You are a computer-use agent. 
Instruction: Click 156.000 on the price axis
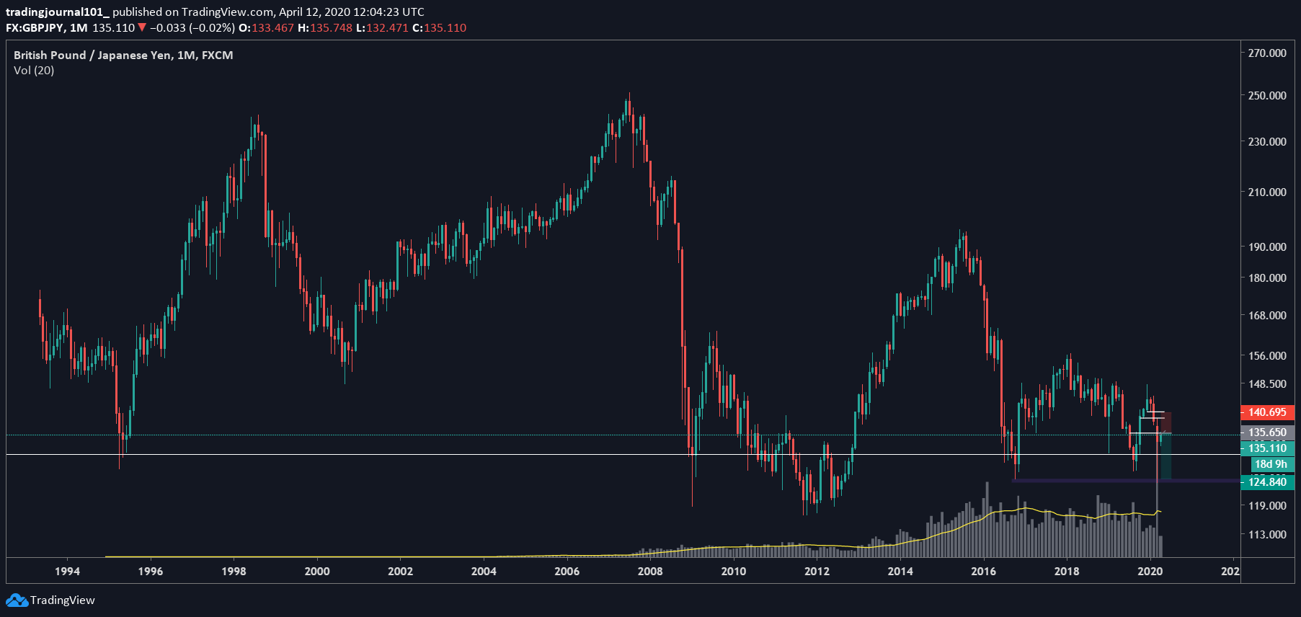click(x=1267, y=355)
